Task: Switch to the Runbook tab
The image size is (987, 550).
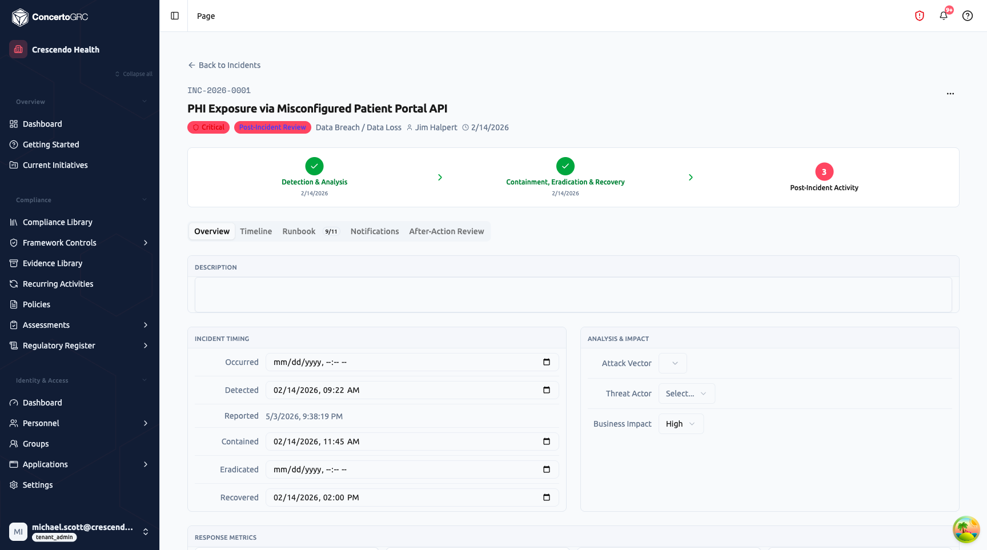Action: coord(310,231)
